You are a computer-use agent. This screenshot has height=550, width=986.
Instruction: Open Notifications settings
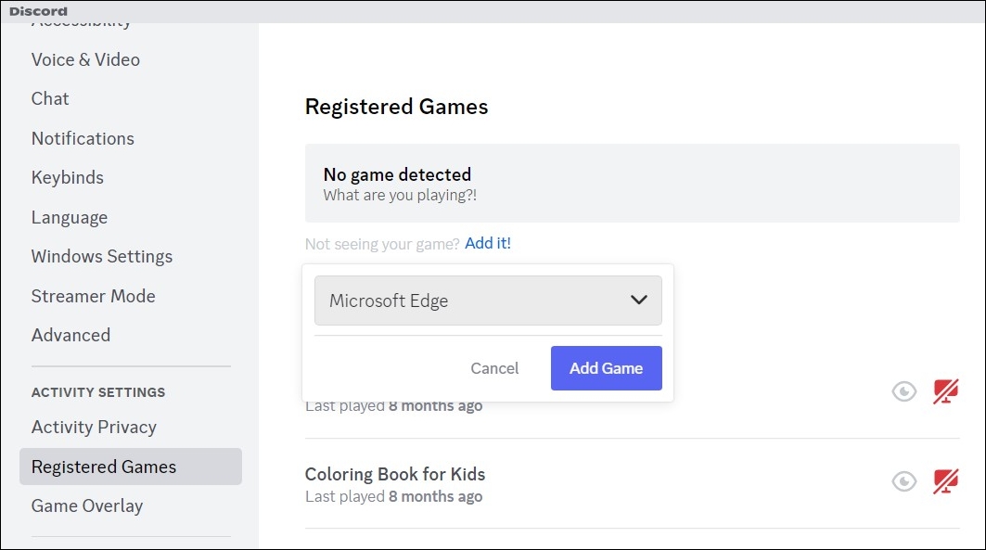[x=83, y=138]
